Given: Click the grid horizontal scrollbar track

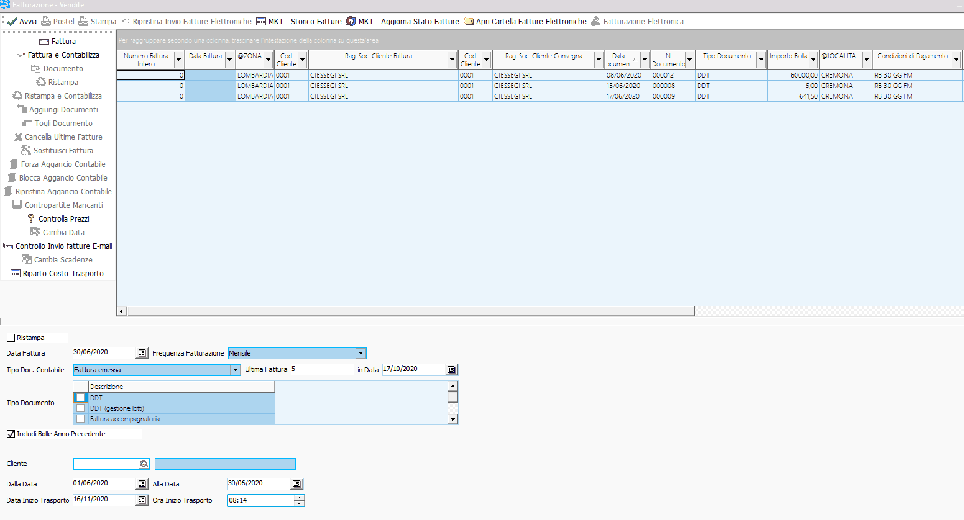Looking at the screenshot, I should point(410,311).
